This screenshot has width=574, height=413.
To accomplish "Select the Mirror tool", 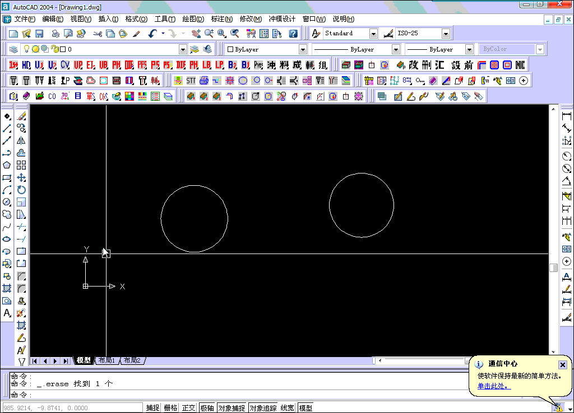I will coord(22,140).
